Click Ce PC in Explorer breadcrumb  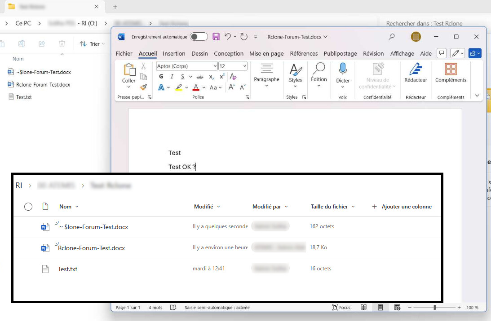[23, 23]
